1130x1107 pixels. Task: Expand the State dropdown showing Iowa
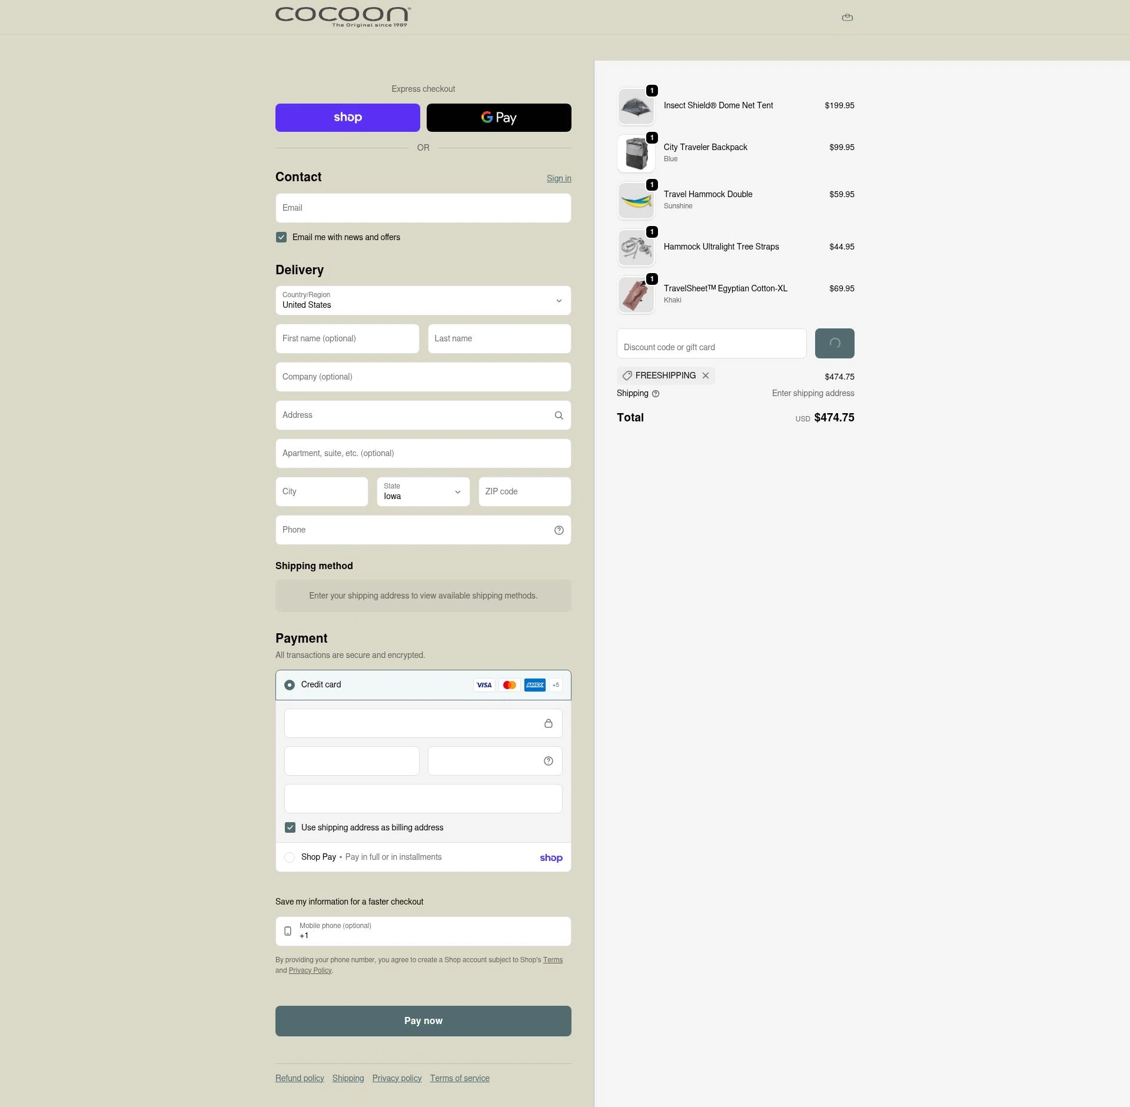(x=423, y=492)
